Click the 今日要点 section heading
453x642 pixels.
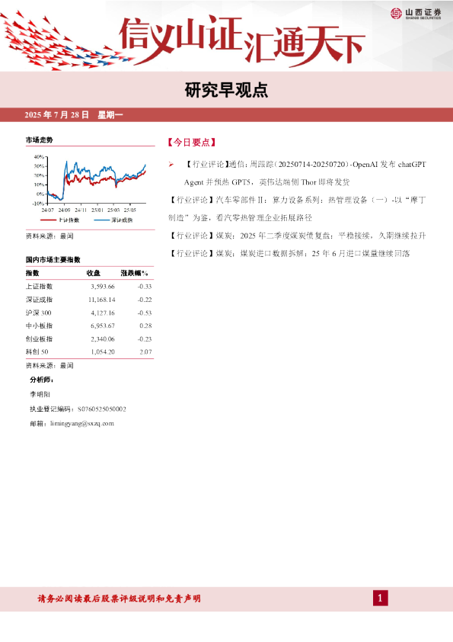point(191,142)
